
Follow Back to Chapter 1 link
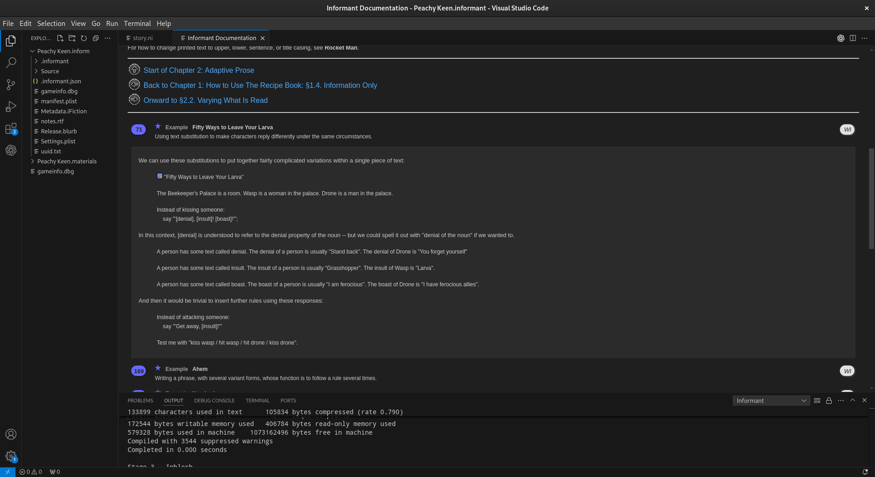pos(260,86)
